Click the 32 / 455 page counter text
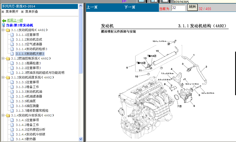 [x=205, y=9]
